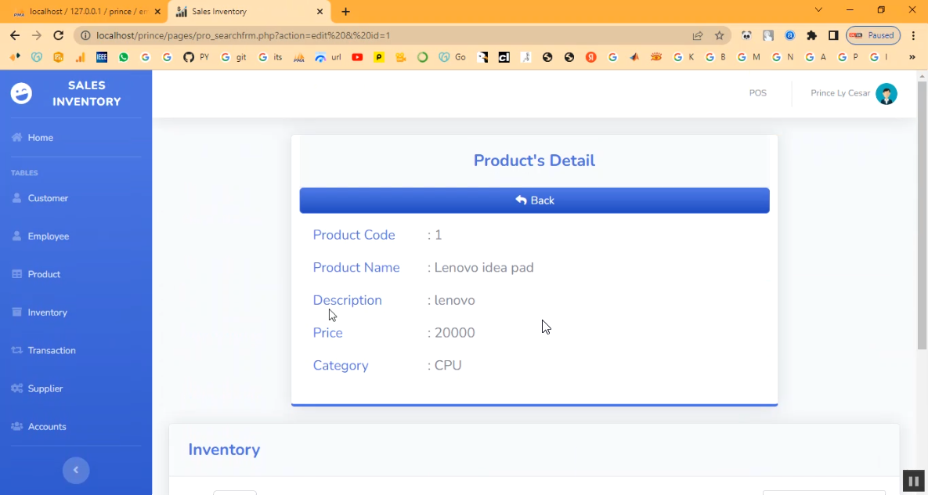The width and height of the screenshot is (928, 495).
Task: Collapse the sidebar with the chevron button
Action: (76, 470)
